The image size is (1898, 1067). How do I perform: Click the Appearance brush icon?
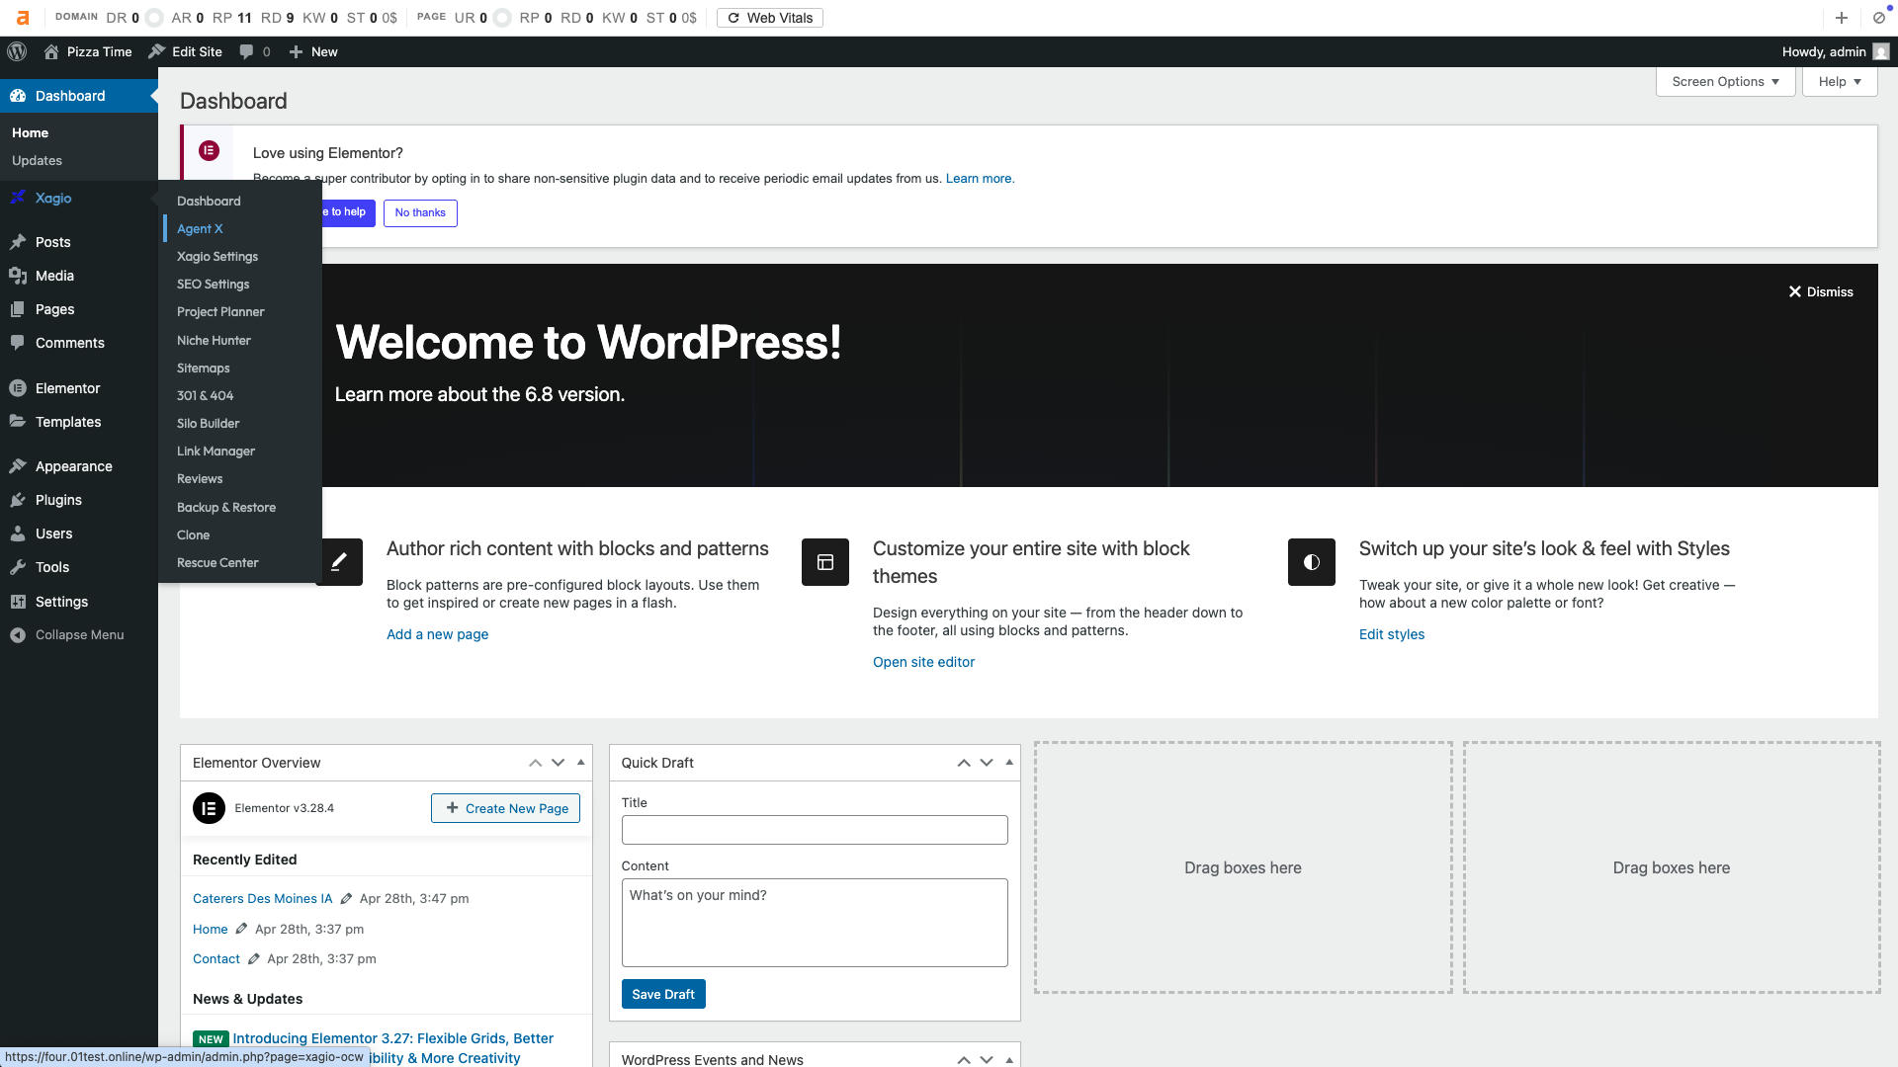tap(18, 466)
